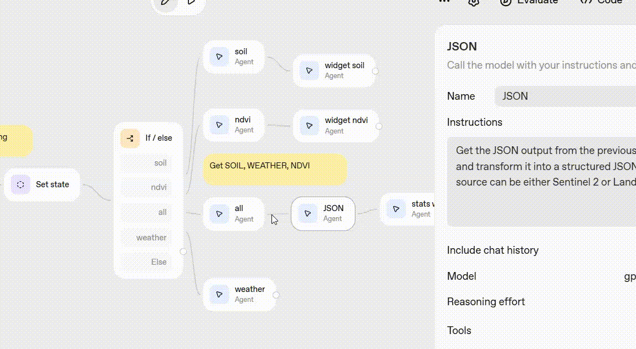This screenshot has height=349, width=636.
Task: Select the Set state node label
Action: (x=52, y=184)
